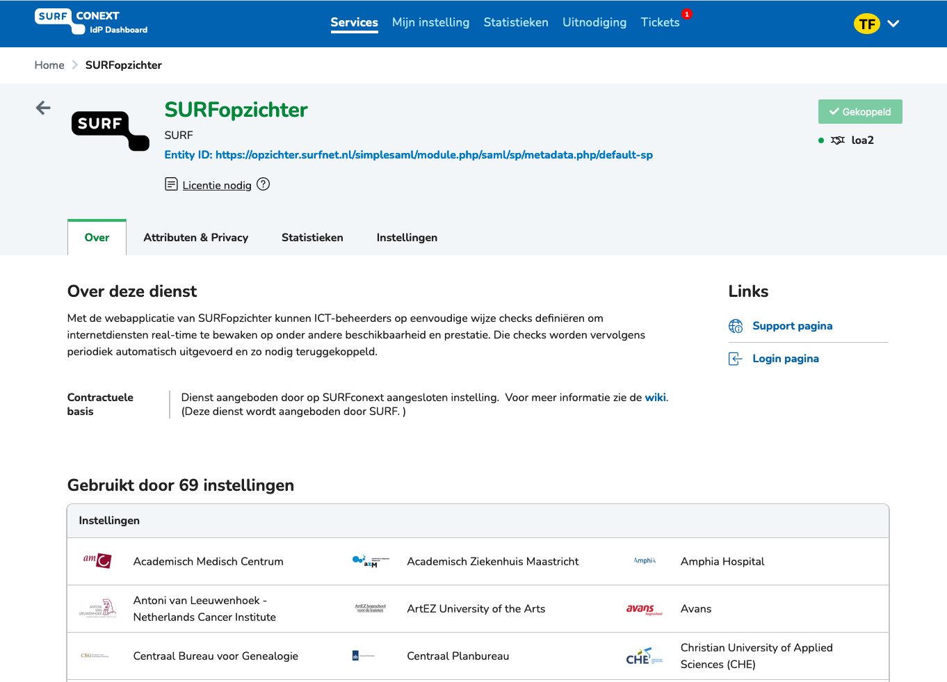Click the ArtEZ University of the Arts name
The height and width of the screenshot is (682, 947).
(x=476, y=609)
